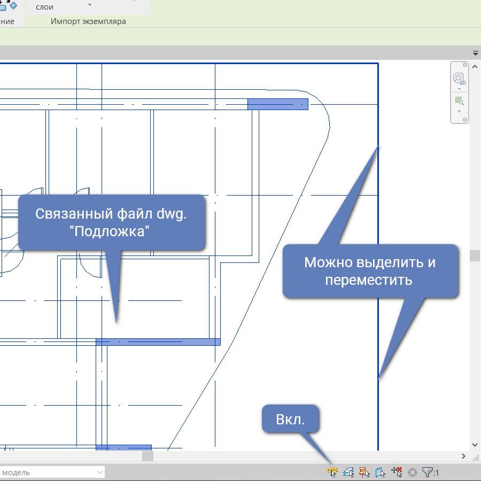Activate the 2D steering wheel

[459, 79]
